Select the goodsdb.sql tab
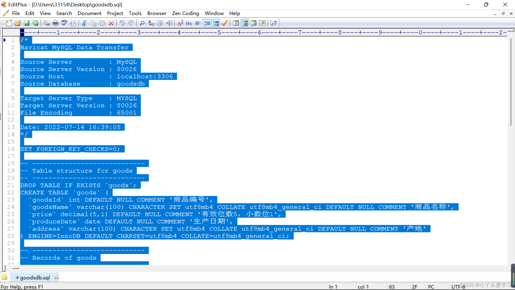Screen dimensions: 515x290 pyautogui.click(x=35, y=277)
